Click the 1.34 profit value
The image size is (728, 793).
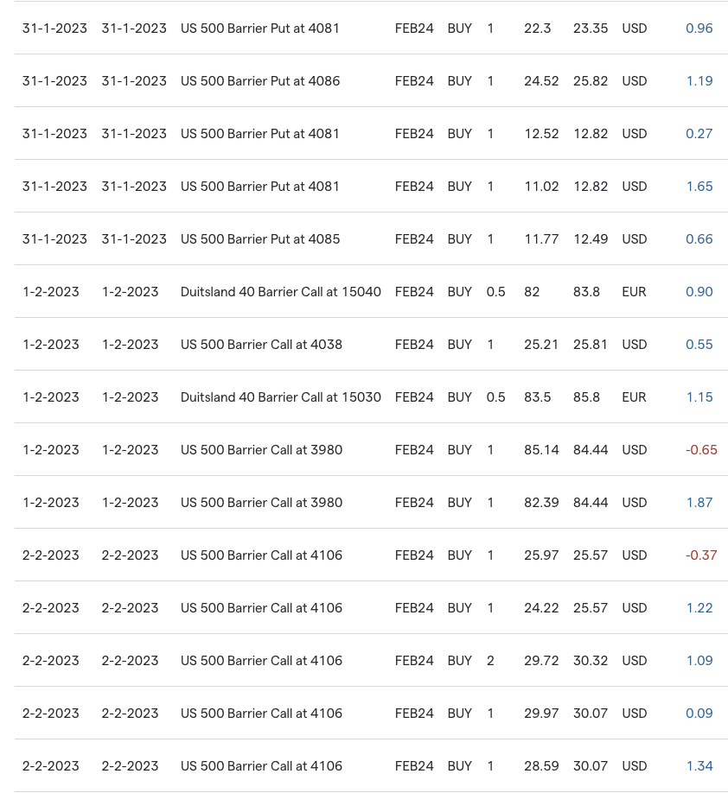[x=699, y=766]
